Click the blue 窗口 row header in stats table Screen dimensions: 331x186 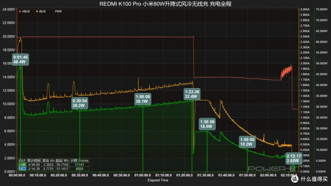coord(22,169)
